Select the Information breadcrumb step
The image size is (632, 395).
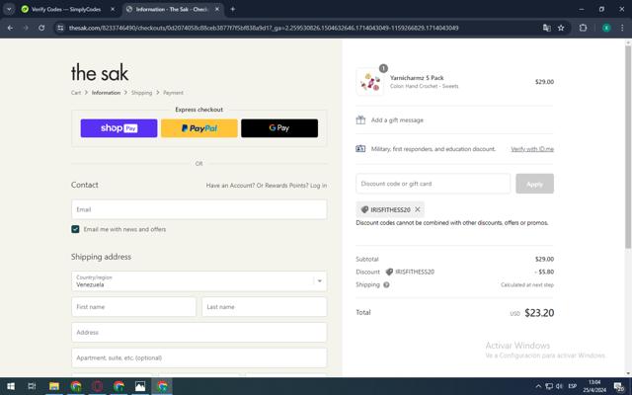pos(106,93)
